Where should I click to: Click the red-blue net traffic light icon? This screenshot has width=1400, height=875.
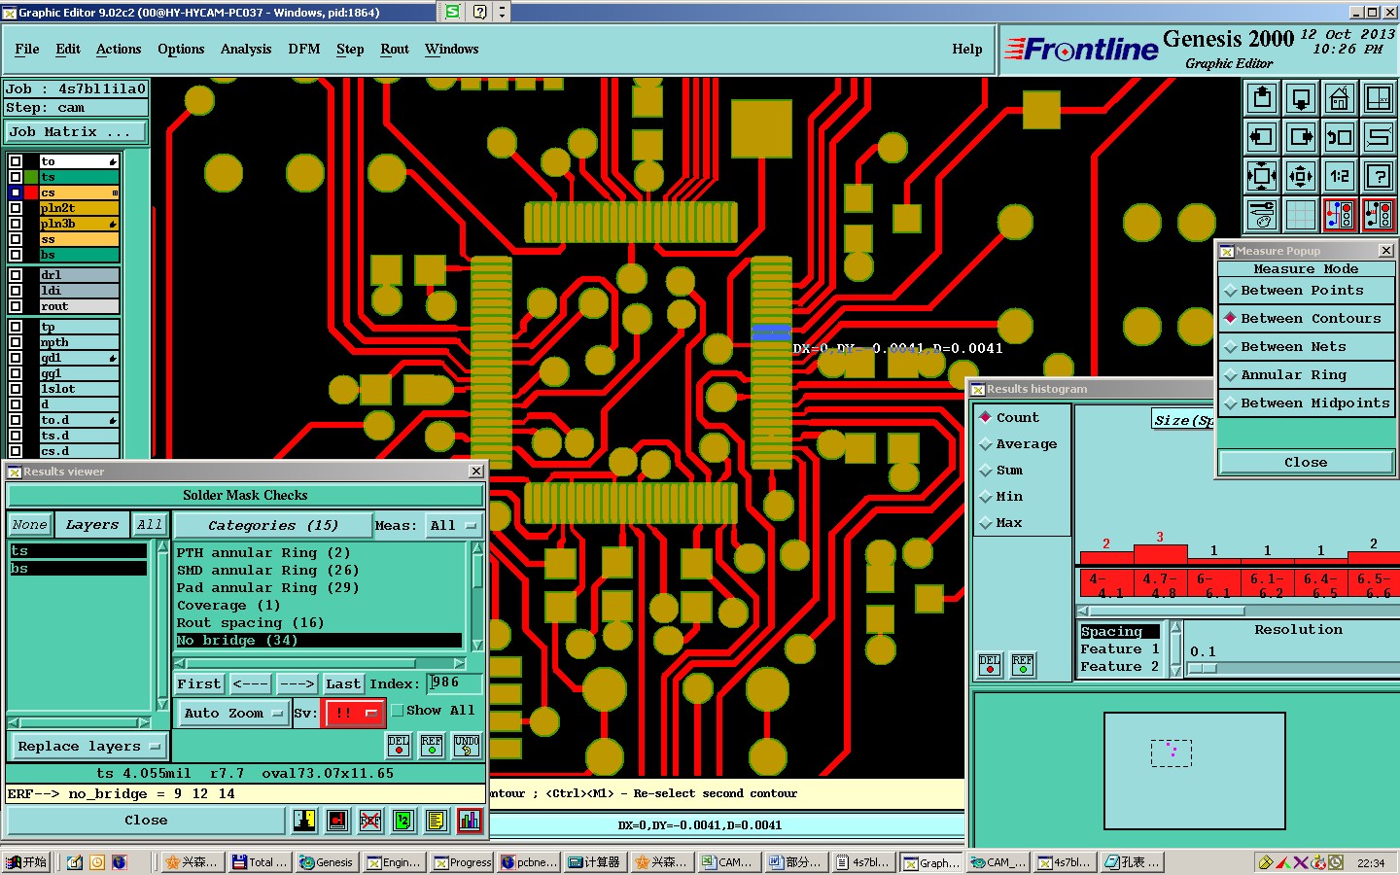coord(1340,215)
